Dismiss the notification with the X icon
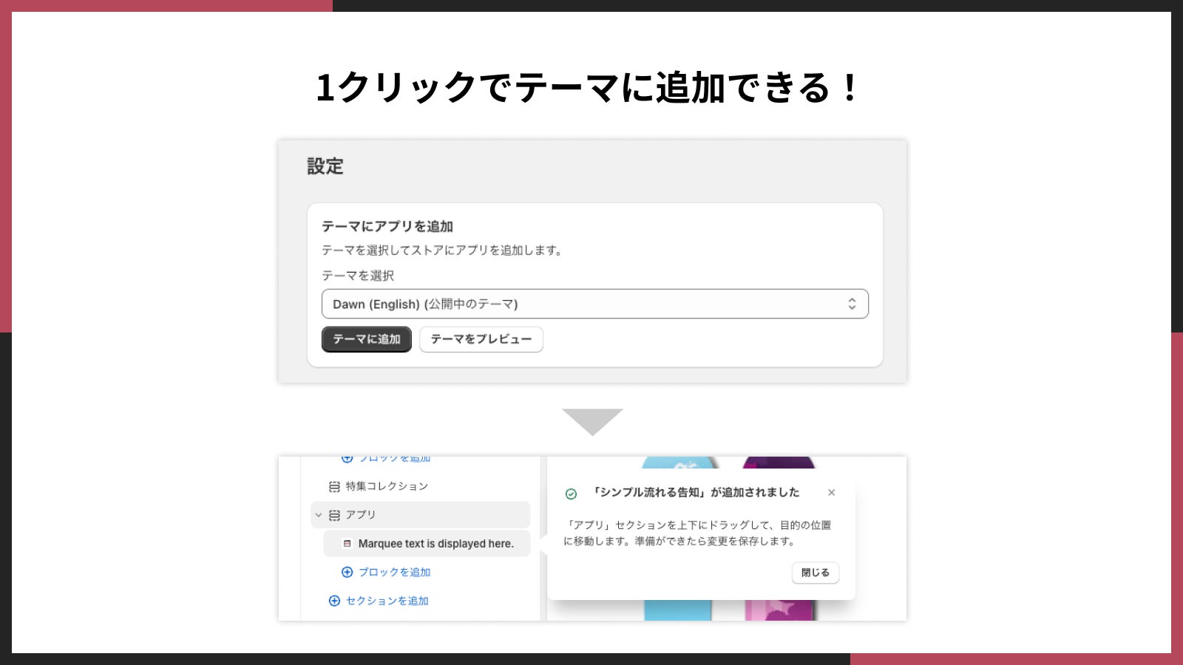The image size is (1183, 665). [x=831, y=492]
